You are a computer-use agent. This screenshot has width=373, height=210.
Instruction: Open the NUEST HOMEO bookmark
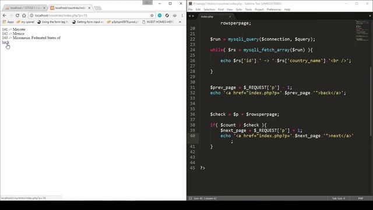tap(157, 22)
